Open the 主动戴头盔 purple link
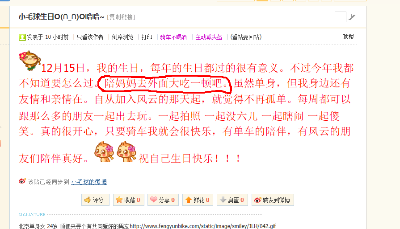The image size is (400, 229). (209, 37)
